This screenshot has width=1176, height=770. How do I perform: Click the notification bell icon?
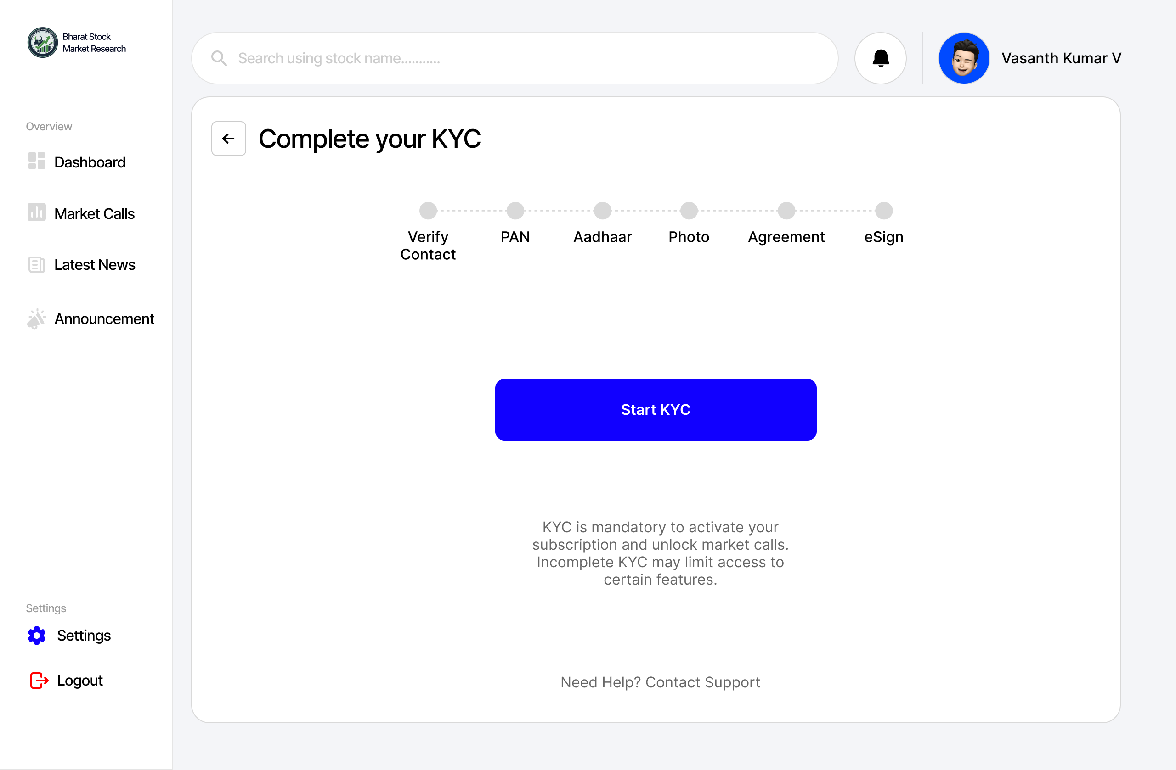coord(881,58)
